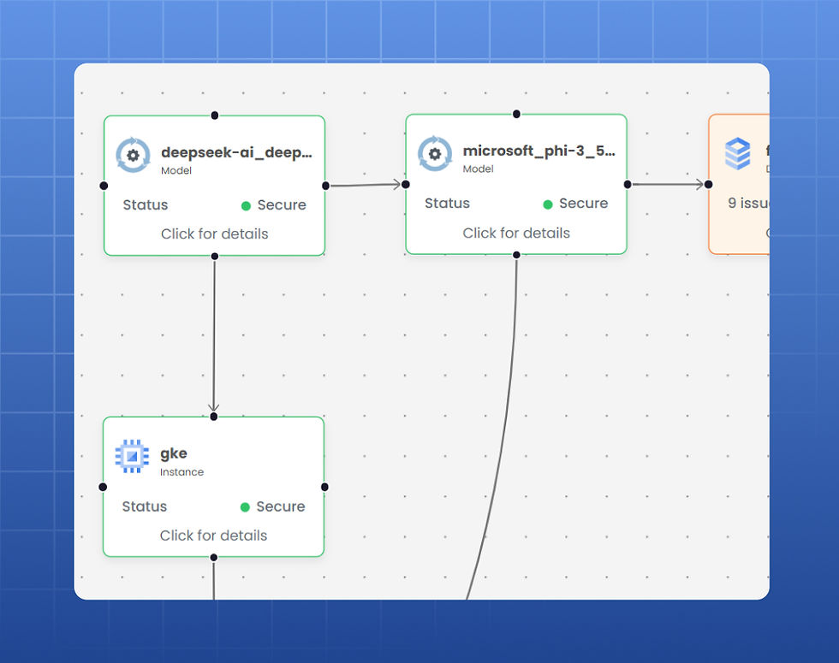
Task: Click the green Secure dot on microsoft_phi card
Action: coord(547,204)
